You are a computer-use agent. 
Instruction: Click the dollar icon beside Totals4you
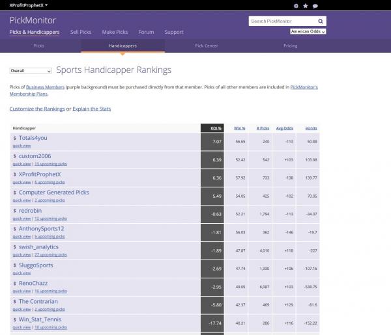point(15,138)
